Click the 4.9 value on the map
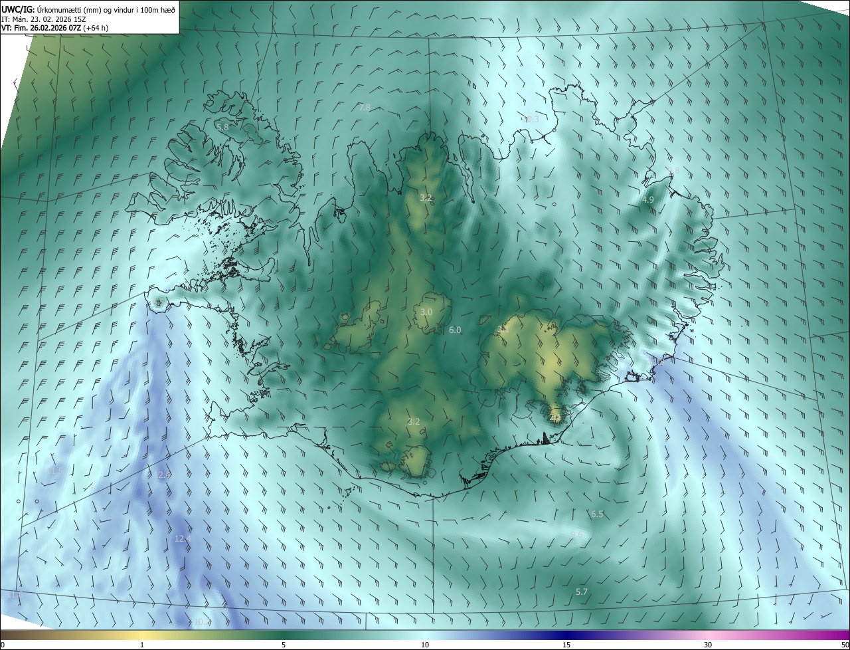 648,199
